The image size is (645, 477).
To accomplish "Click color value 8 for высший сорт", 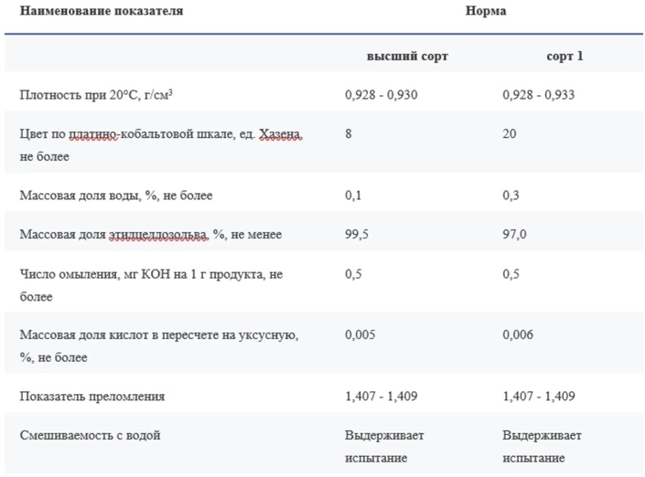I will 349,134.
